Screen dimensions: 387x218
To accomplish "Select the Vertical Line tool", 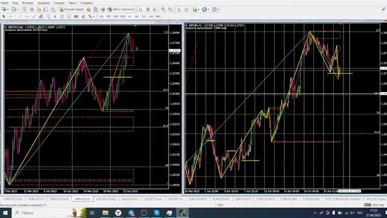I will click(20, 16).
